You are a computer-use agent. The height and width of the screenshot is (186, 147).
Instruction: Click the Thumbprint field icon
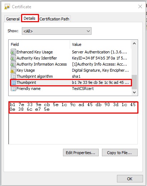click(13, 82)
